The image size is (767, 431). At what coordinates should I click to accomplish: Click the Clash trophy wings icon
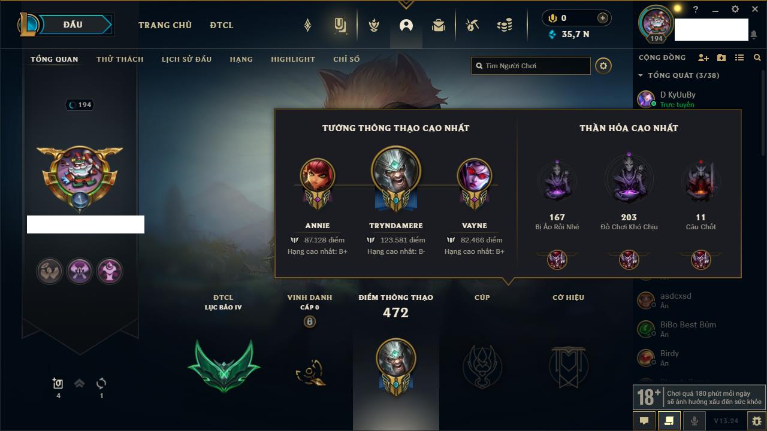click(374, 25)
